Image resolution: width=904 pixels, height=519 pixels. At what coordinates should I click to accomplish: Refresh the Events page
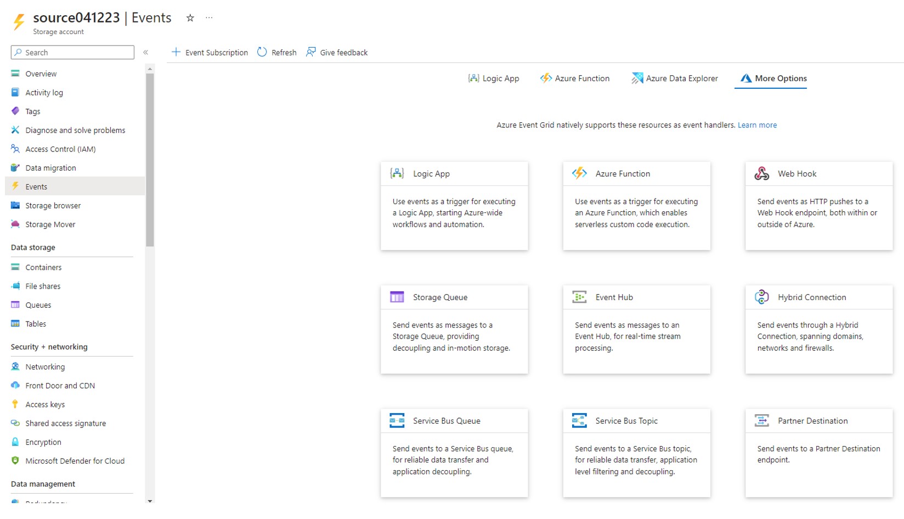pos(277,53)
